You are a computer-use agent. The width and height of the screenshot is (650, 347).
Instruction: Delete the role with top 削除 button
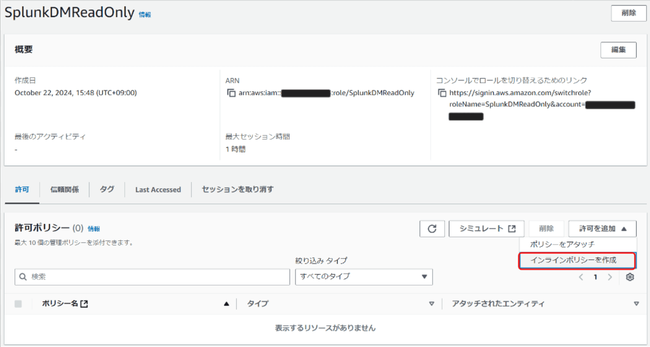pyautogui.click(x=629, y=13)
